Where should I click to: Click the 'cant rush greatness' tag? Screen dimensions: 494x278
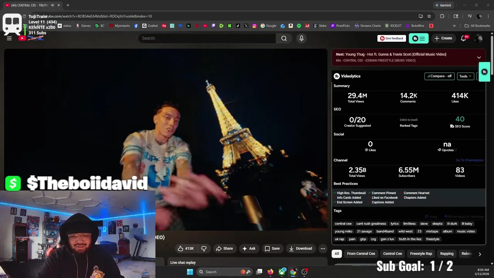coord(371,224)
